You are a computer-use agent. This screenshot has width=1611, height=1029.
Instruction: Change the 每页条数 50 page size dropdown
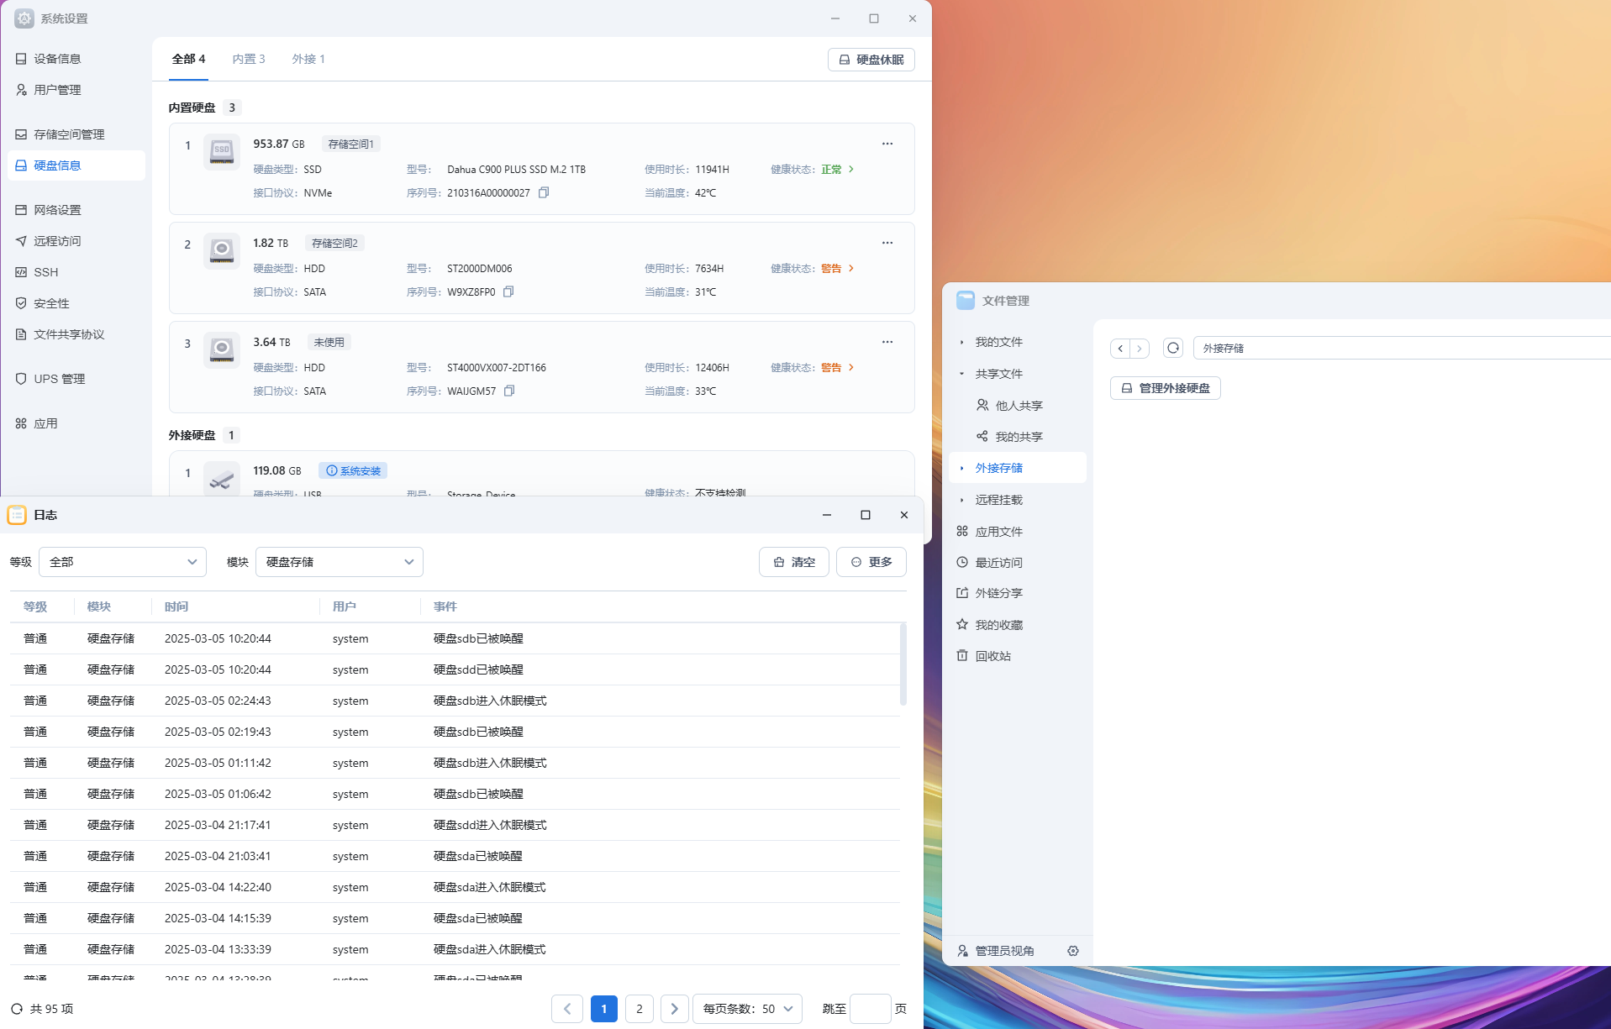pyautogui.click(x=747, y=1009)
